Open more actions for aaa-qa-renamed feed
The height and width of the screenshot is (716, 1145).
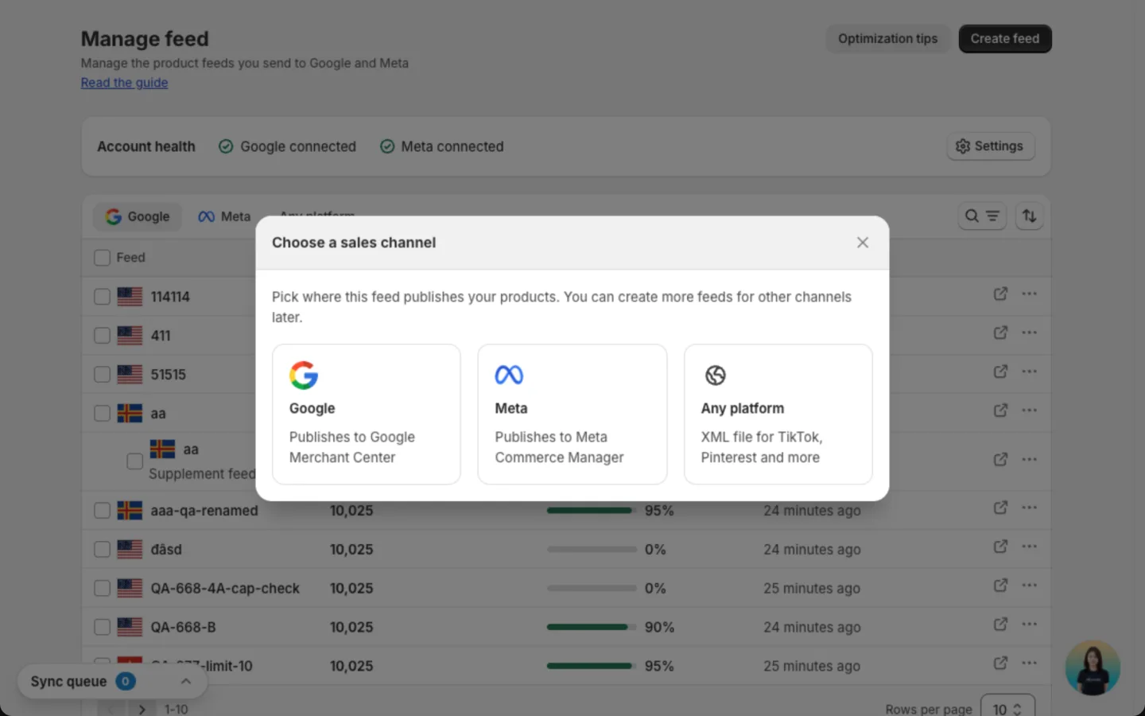point(1029,508)
